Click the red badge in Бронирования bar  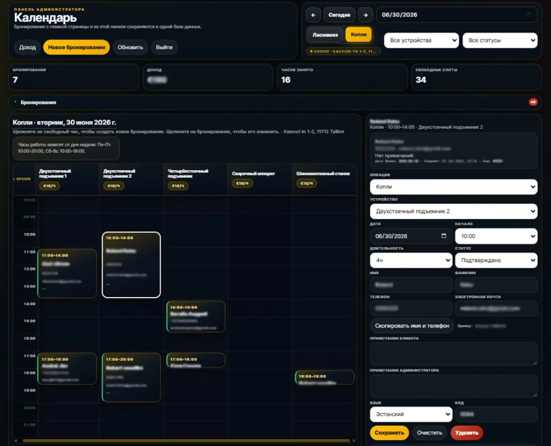[533, 102]
